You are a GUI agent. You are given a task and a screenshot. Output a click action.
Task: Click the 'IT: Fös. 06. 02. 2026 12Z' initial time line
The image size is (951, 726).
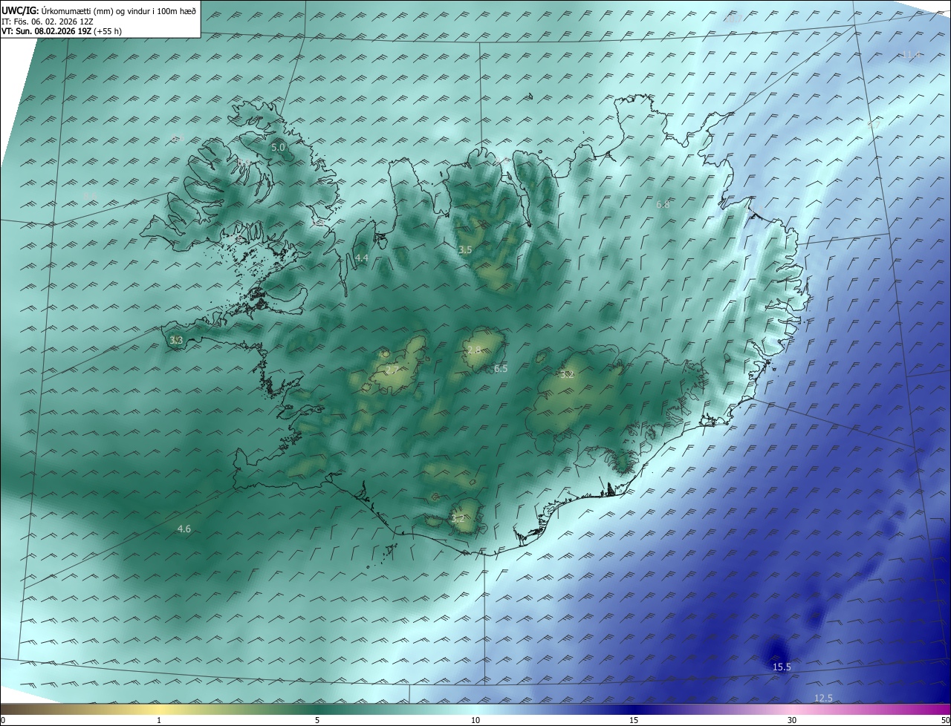point(47,22)
